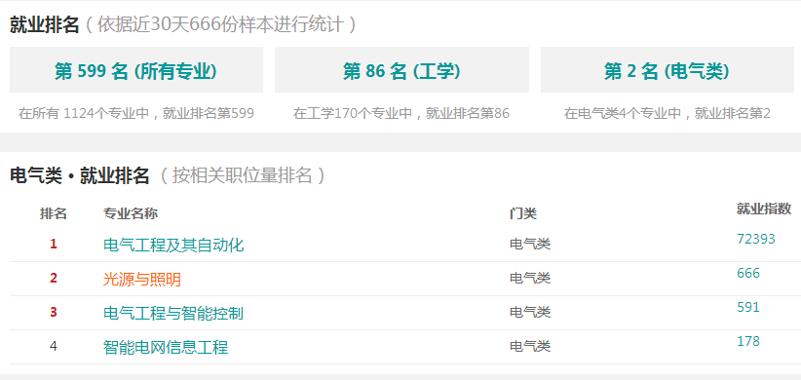Click employment index value 666
801x380 pixels.
[748, 273]
